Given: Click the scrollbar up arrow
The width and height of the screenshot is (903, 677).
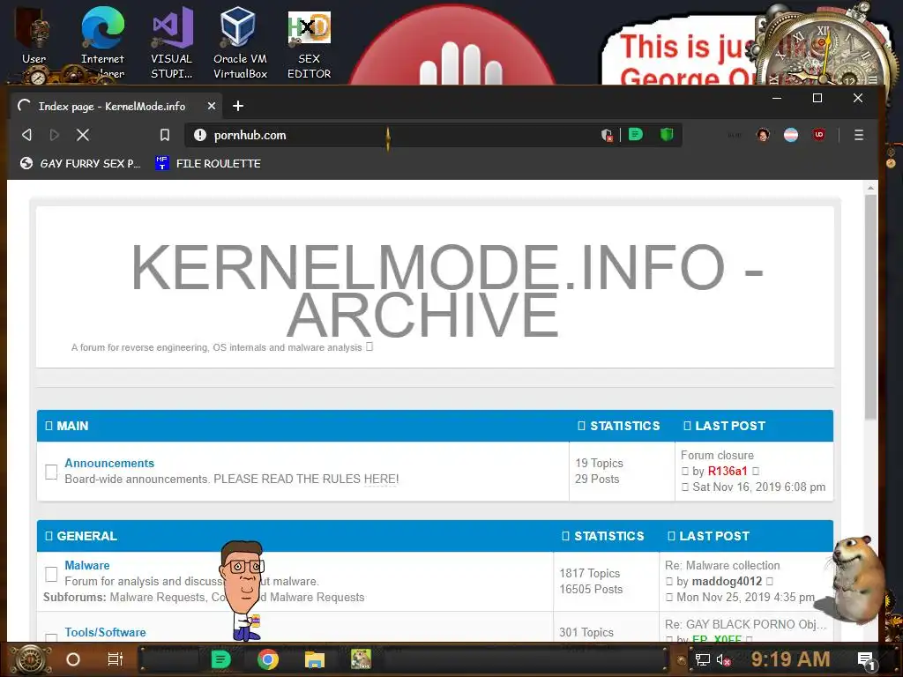Looking at the screenshot, I should point(870,188).
